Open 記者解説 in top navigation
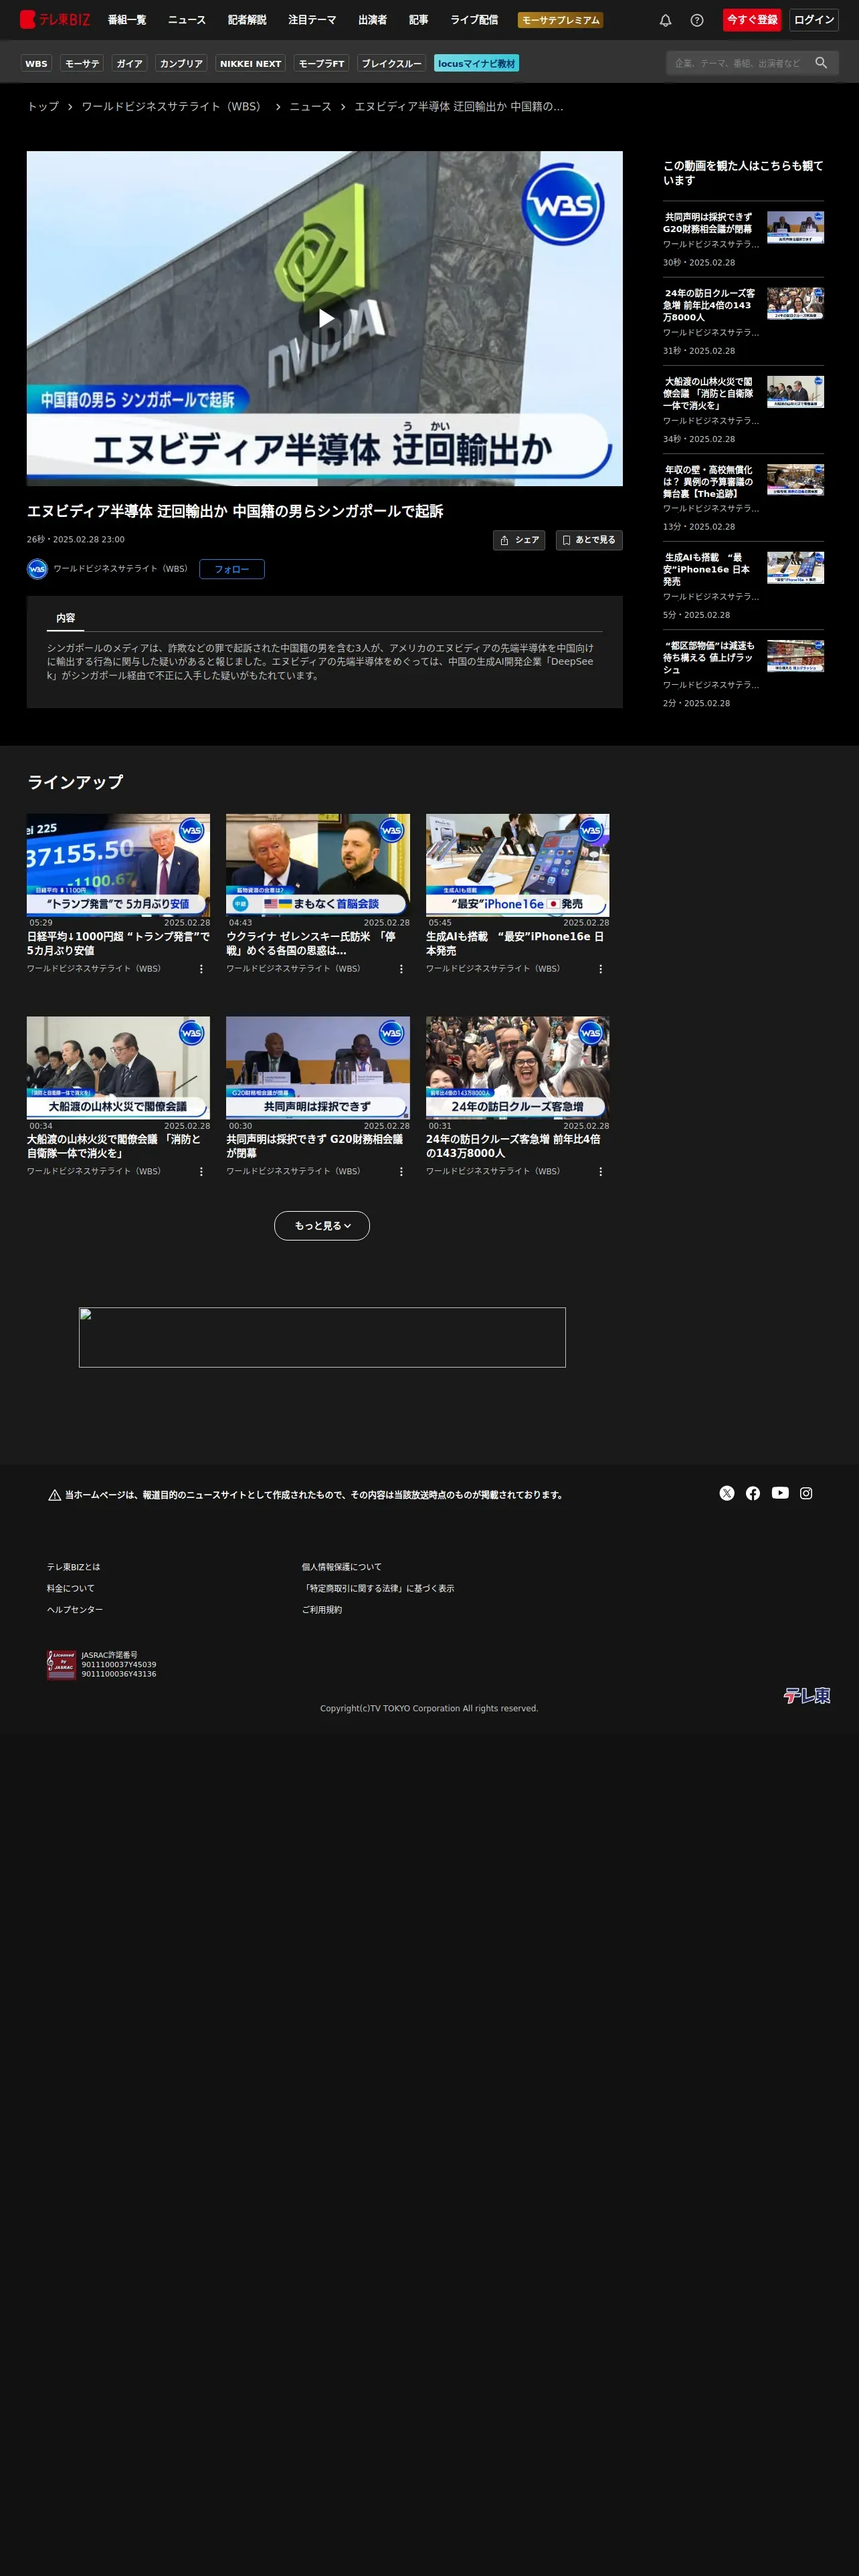This screenshot has width=859, height=2576. tap(247, 20)
